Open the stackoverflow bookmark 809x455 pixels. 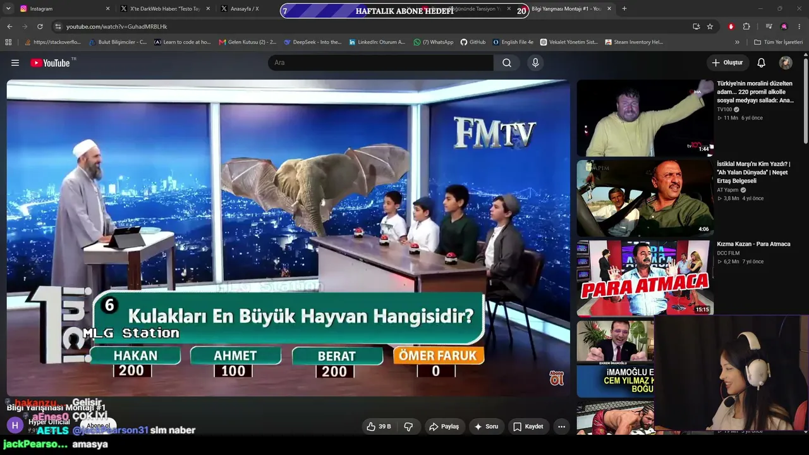tap(52, 42)
